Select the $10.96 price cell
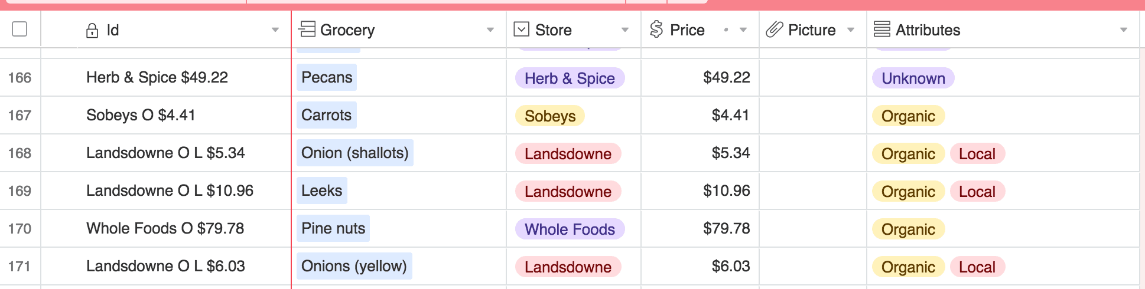Screen dimensions: 1145x289 [726, 191]
